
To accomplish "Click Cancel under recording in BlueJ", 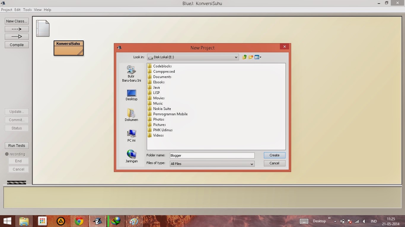I will point(18,169).
